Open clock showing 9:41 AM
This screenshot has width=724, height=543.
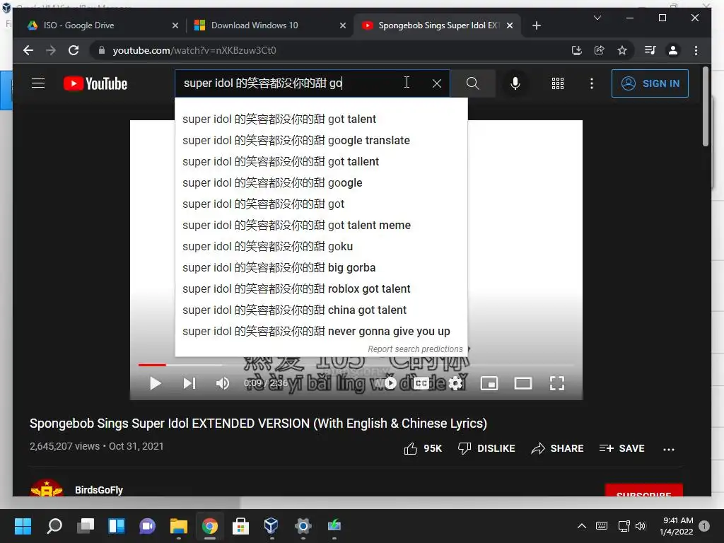(x=677, y=526)
